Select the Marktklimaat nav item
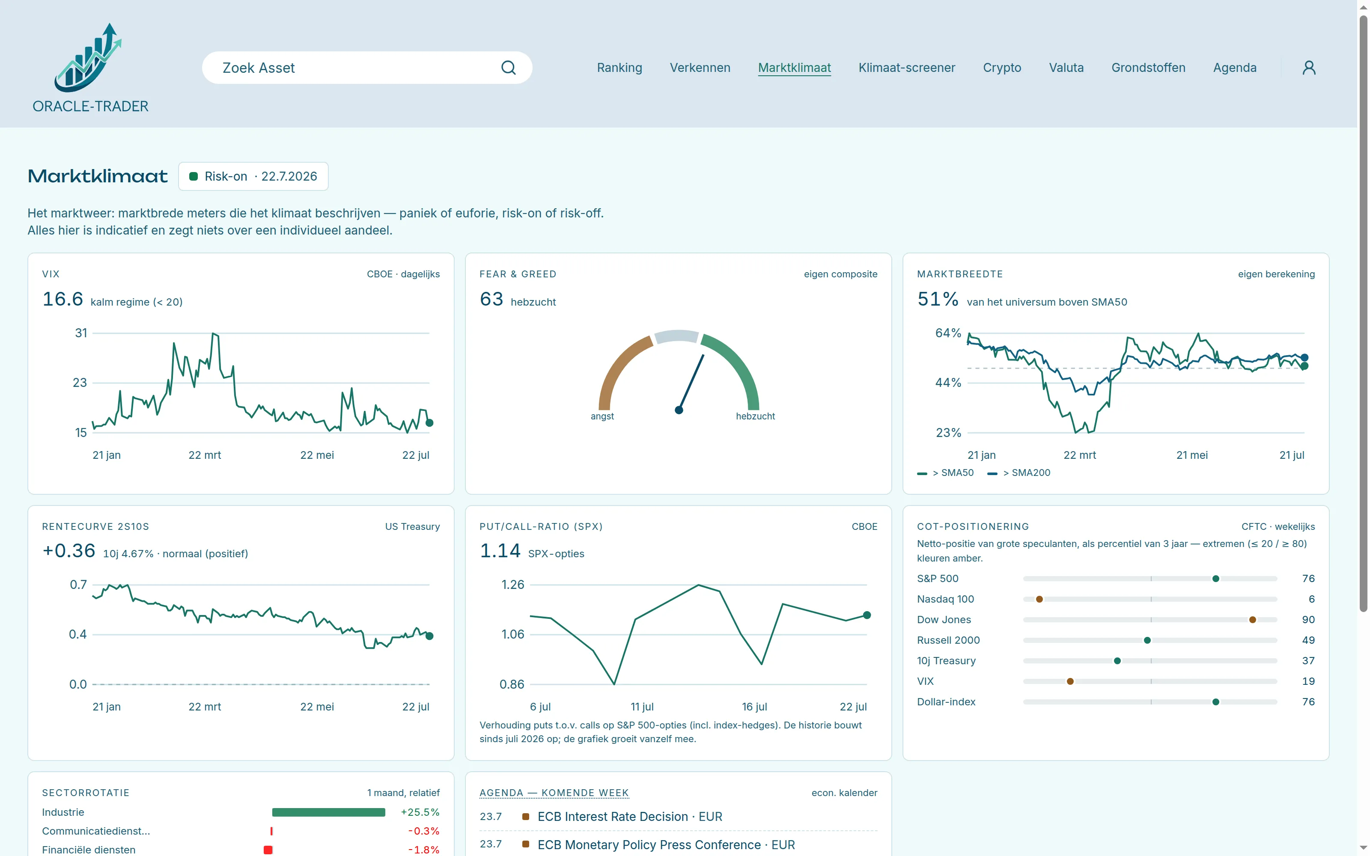The height and width of the screenshot is (856, 1370). 794,68
